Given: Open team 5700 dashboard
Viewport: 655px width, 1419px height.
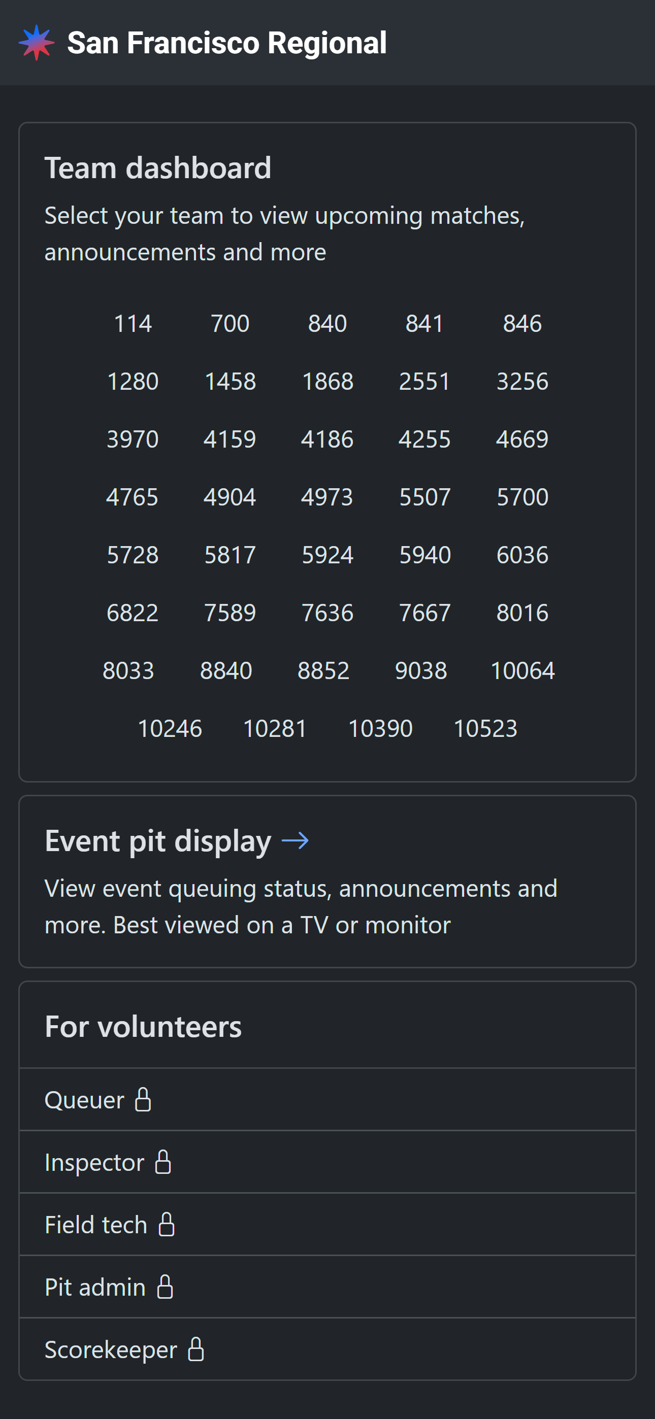Looking at the screenshot, I should (522, 497).
